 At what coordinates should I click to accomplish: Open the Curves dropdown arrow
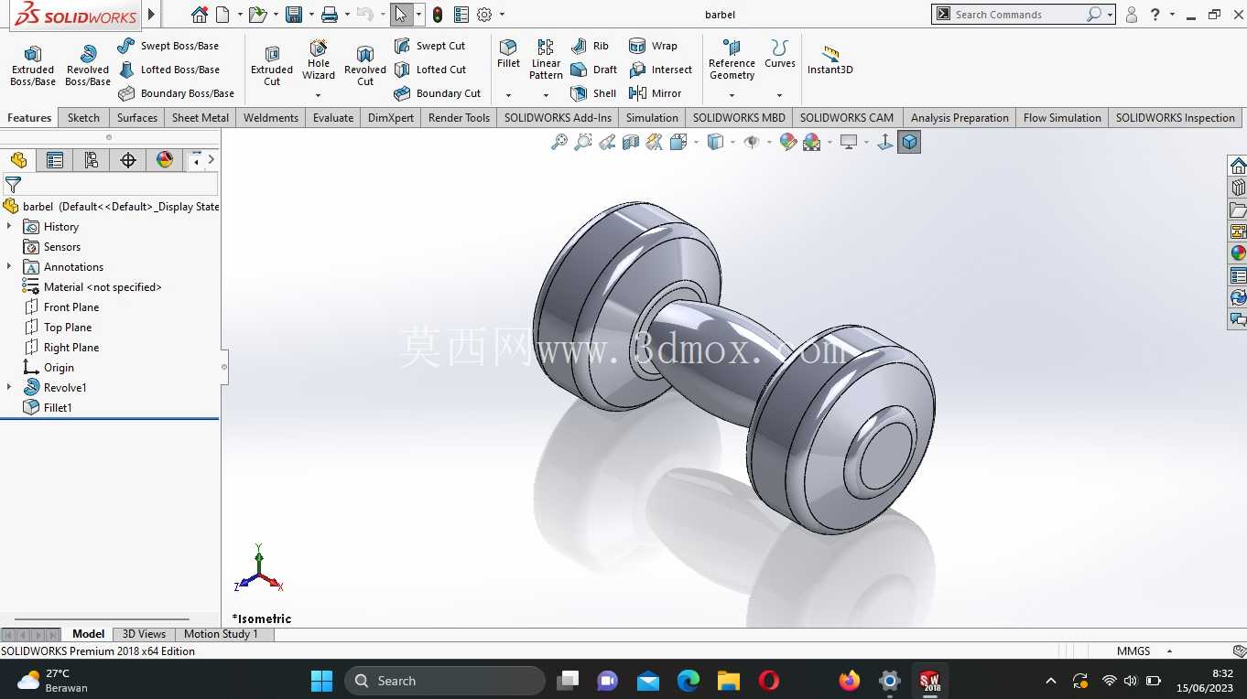pos(780,95)
